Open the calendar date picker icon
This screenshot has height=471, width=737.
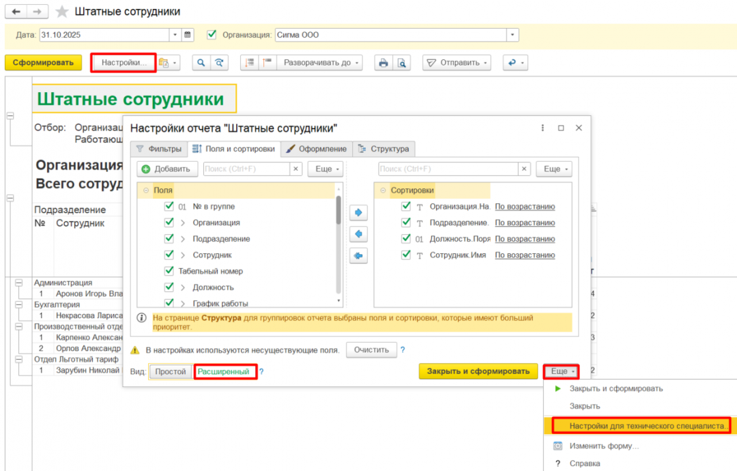pyautogui.click(x=188, y=35)
